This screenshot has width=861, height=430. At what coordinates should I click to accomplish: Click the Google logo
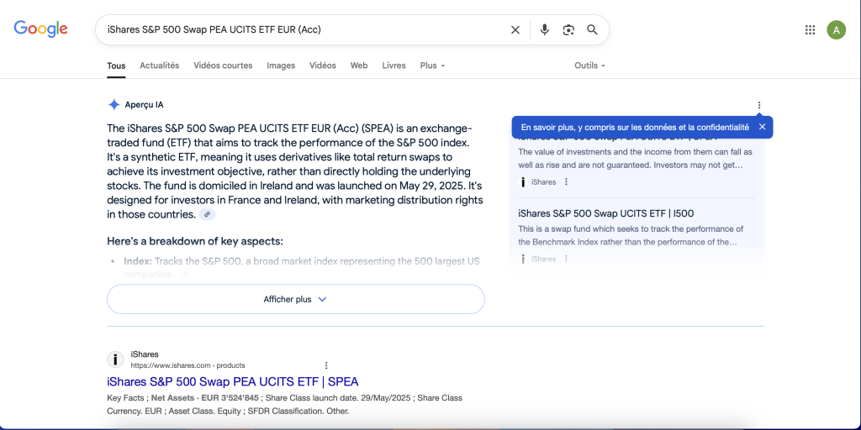pyautogui.click(x=40, y=29)
